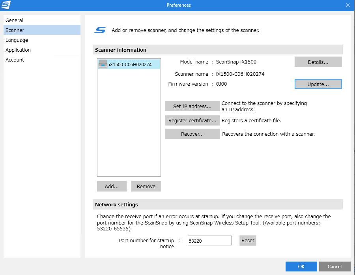Open the General preferences section
The image size is (355, 275).
pyautogui.click(x=15, y=21)
